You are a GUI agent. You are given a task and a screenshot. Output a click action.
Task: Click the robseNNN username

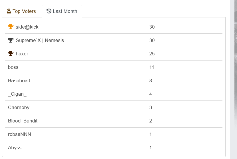pyautogui.click(x=19, y=134)
